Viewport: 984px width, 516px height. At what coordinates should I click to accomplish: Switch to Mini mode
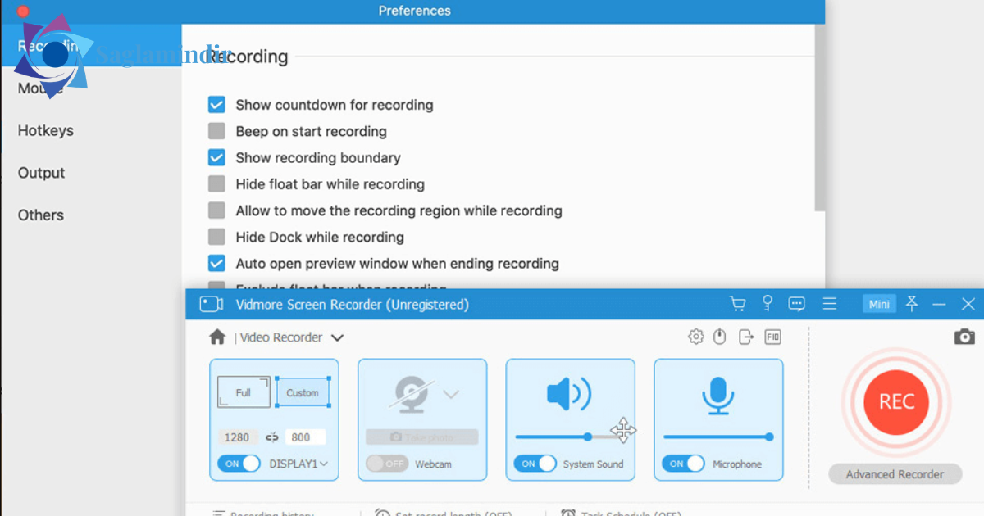coord(879,304)
